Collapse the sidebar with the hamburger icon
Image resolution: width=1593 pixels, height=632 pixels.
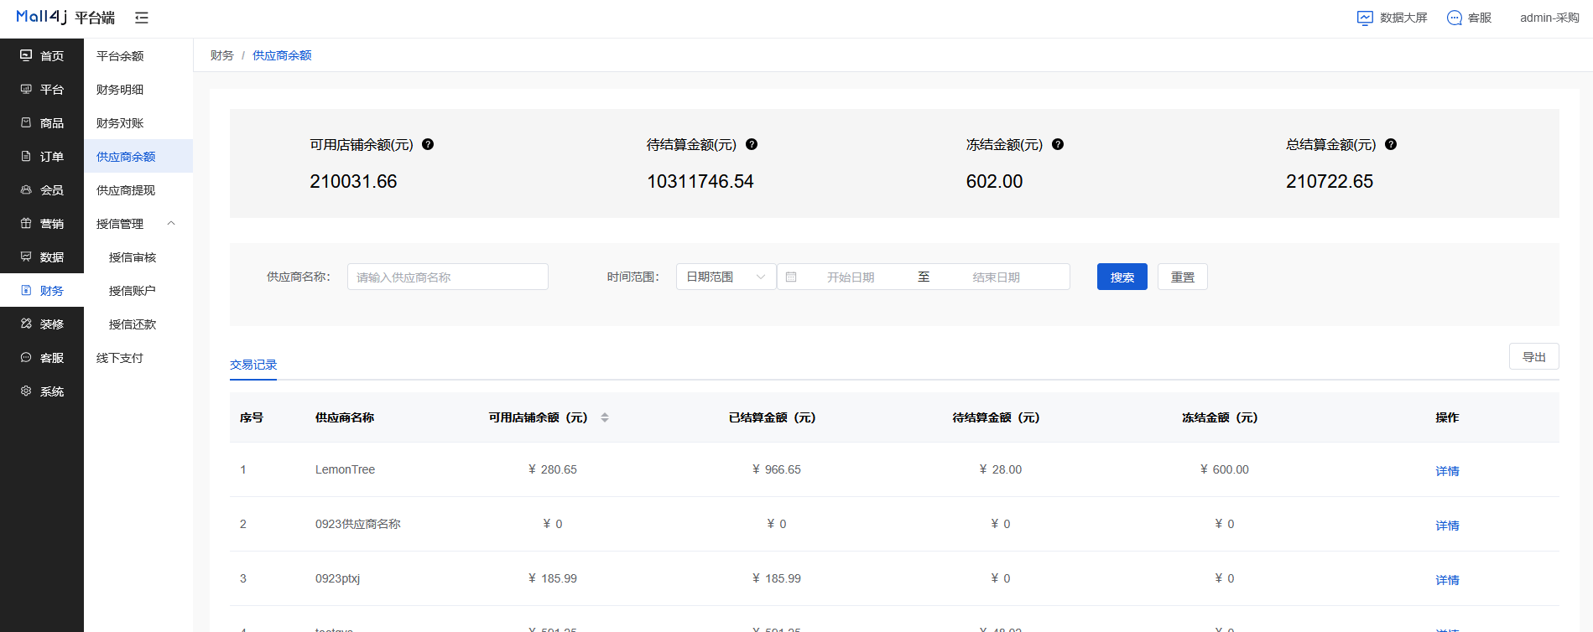click(142, 18)
